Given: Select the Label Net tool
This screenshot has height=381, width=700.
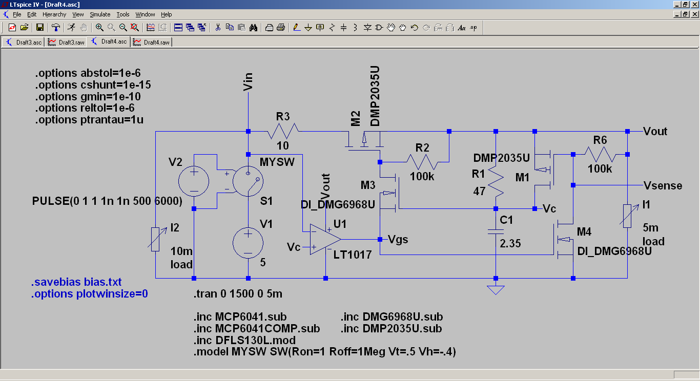Looking at the screenshot, I should tap(320, 27).
